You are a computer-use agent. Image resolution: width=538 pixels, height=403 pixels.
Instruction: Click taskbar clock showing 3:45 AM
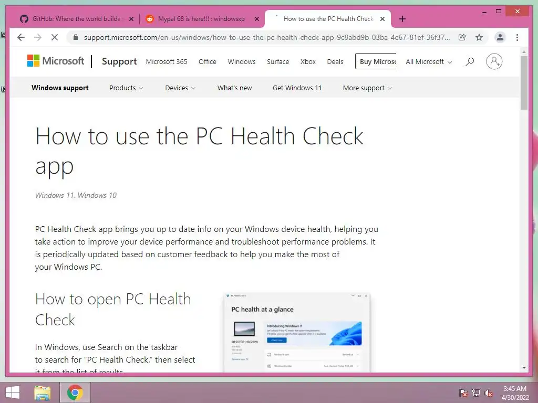(x=515, y=393)
